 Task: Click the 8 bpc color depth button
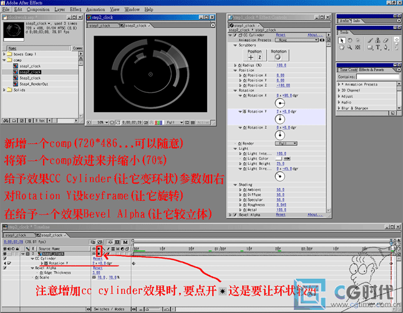point(41,120)
